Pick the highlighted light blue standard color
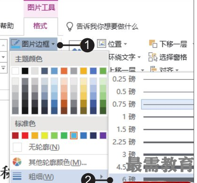Viewport: 197px width, 183px height. [74, 135]
